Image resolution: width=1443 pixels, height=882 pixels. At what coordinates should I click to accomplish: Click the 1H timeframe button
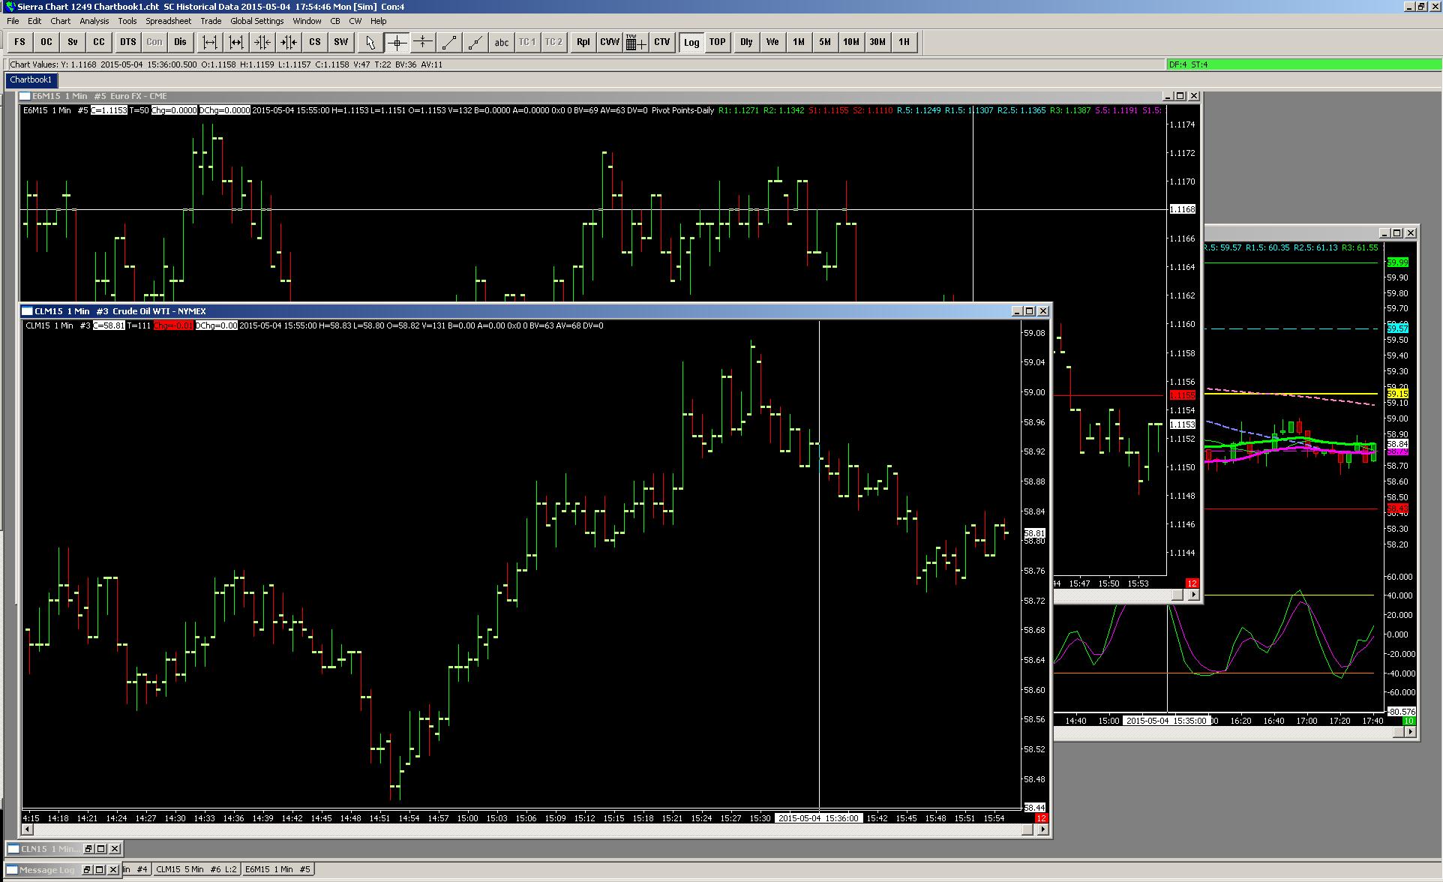pyautogui.click(x=904, y=42)
